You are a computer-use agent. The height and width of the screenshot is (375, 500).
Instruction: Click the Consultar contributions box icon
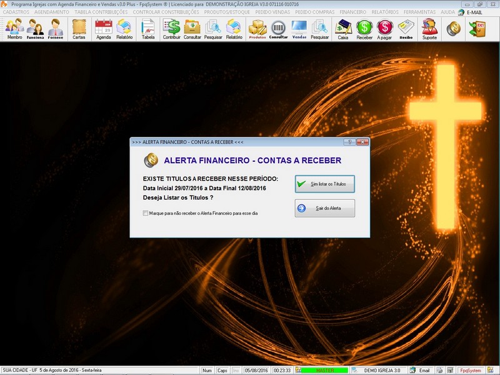192,29
